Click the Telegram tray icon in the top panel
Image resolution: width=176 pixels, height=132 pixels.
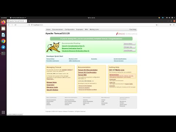click(163, 18)
